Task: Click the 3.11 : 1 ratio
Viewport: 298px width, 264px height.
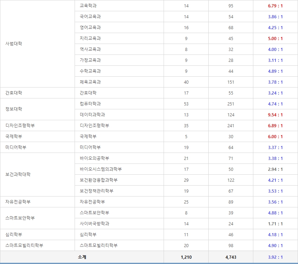Action: pyautogui.click(x=275, y=60)
